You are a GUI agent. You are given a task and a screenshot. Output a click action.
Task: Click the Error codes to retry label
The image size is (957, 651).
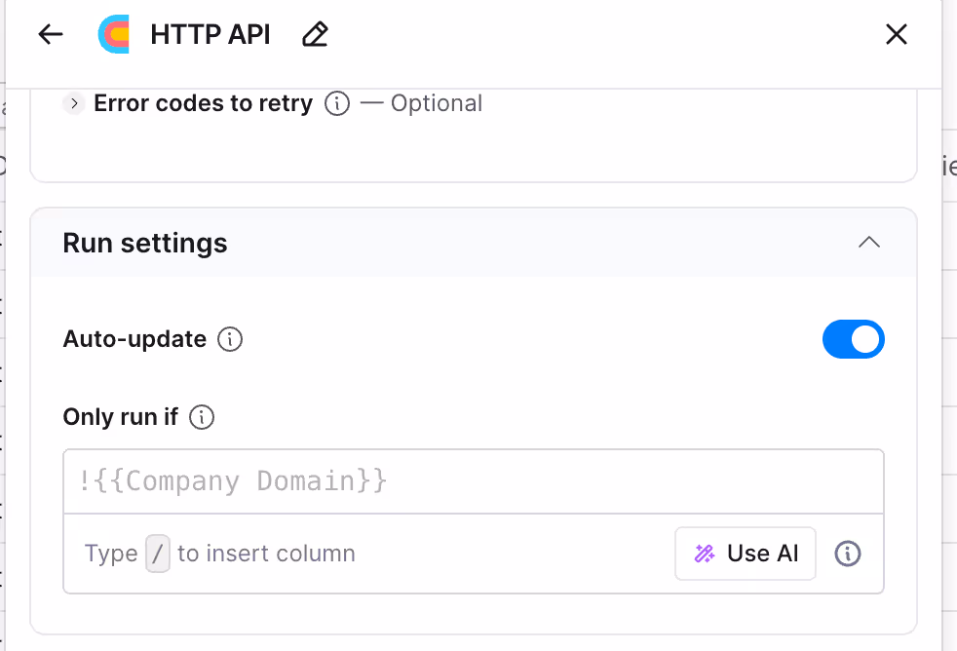tap(203, 103)
